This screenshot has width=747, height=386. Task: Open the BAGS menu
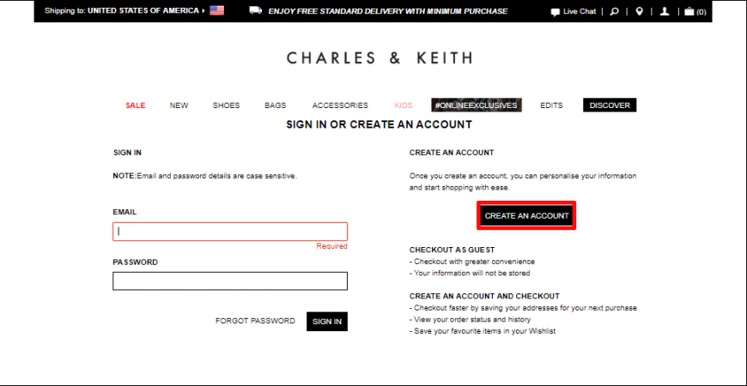tap(276, 106)
